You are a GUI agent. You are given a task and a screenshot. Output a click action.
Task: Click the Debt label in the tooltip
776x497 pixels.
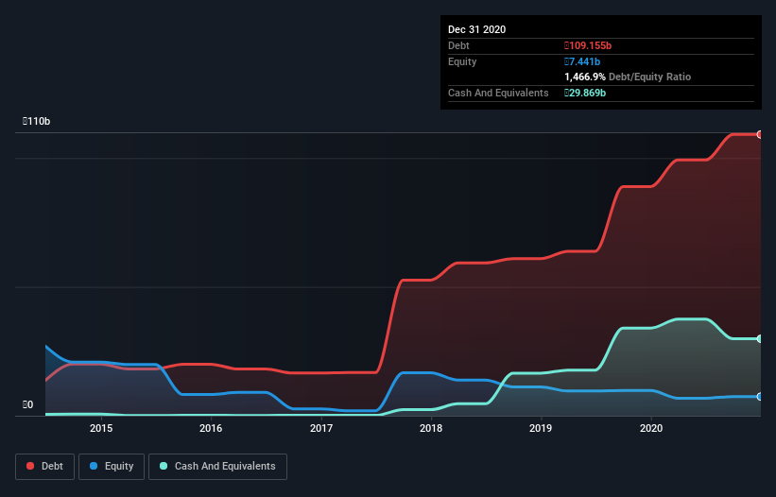click(458, 45)
